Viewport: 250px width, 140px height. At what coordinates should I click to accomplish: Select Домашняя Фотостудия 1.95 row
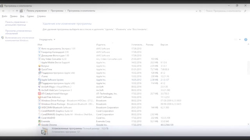(x=54, y=56)
